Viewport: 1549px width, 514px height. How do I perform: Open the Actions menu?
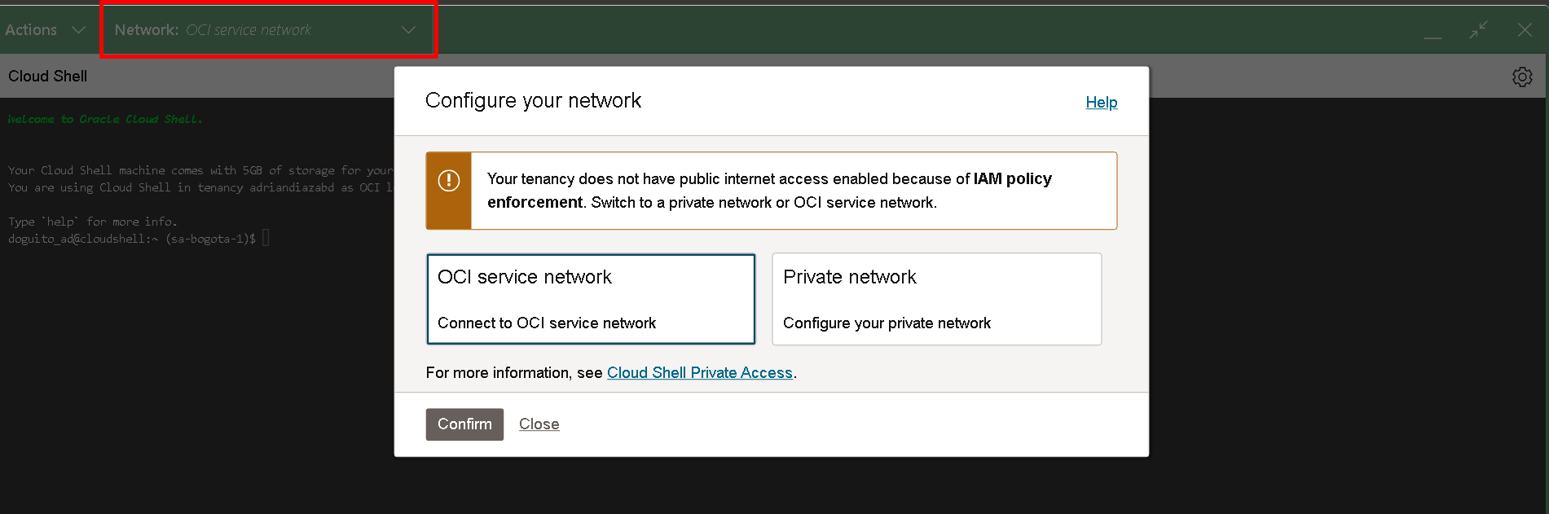coord(32,30)
